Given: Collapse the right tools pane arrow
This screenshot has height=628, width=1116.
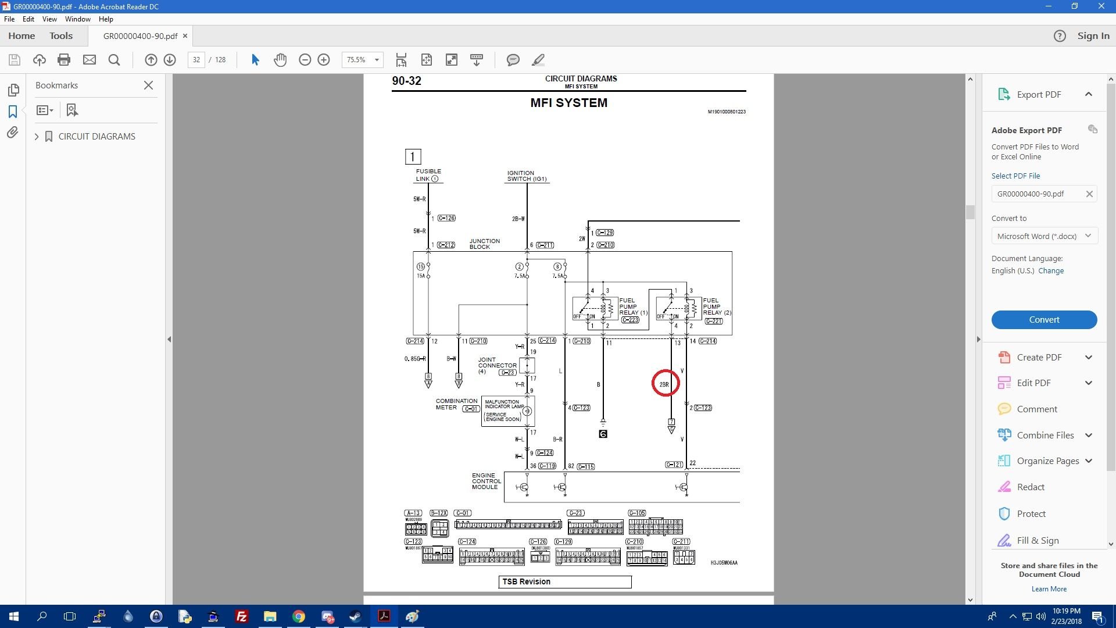Looking at the screenshot, I should (978, 339).
